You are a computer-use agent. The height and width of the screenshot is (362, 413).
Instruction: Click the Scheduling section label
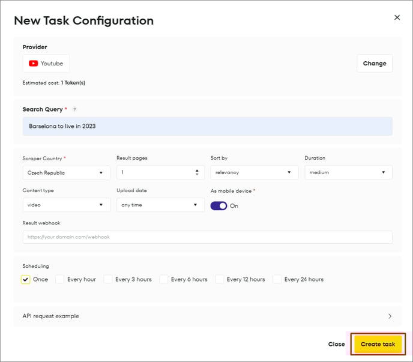coord(35,266)
